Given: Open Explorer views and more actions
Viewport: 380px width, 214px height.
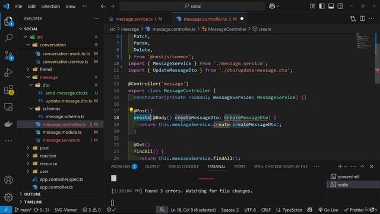Looking at the screenshot, I should (96, 18).
